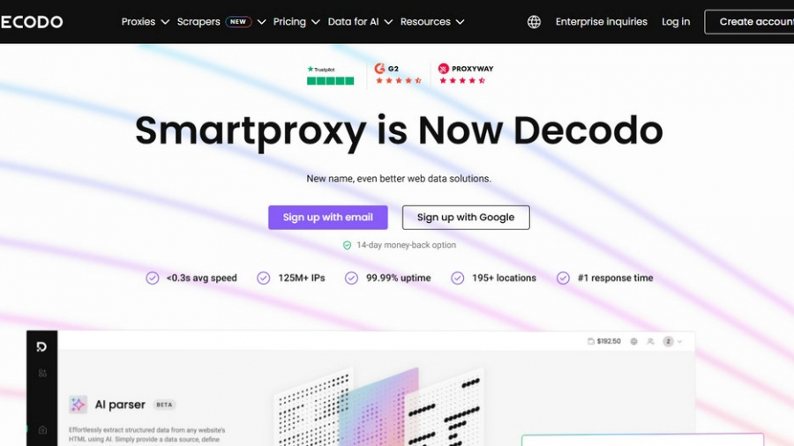Click the 14-day money-back option text
Image resolution: width=794 pixels, height=446 pixels.
point(406,245)
